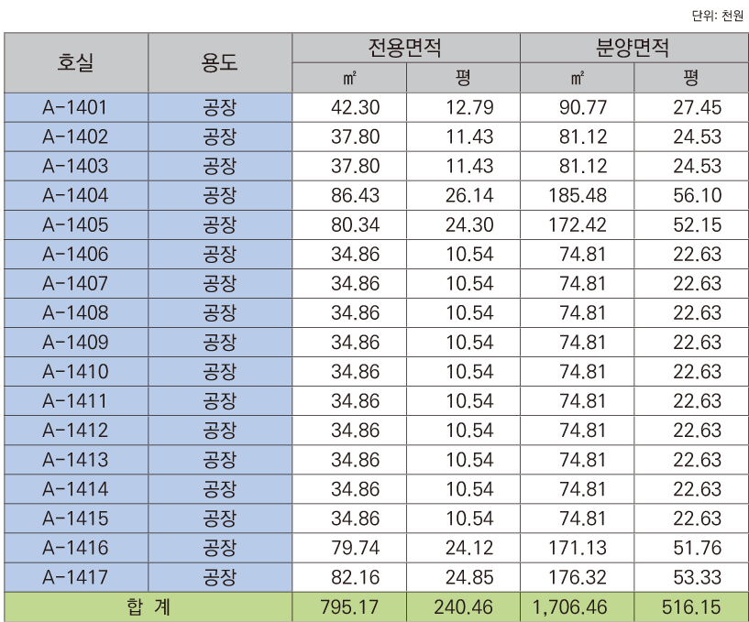Select the A-1405 room cell

[x=75, y=224]
